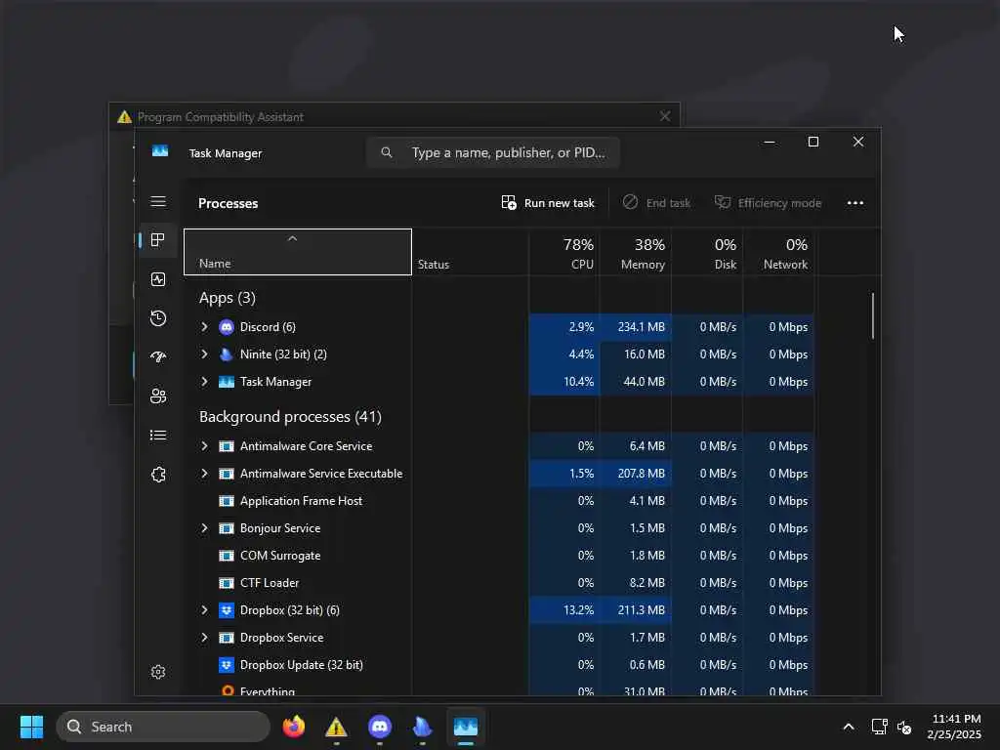The height and width of the screenshot is (750, 1000).
Task: Click the muted volume tray icon
Action: (903, 727)
